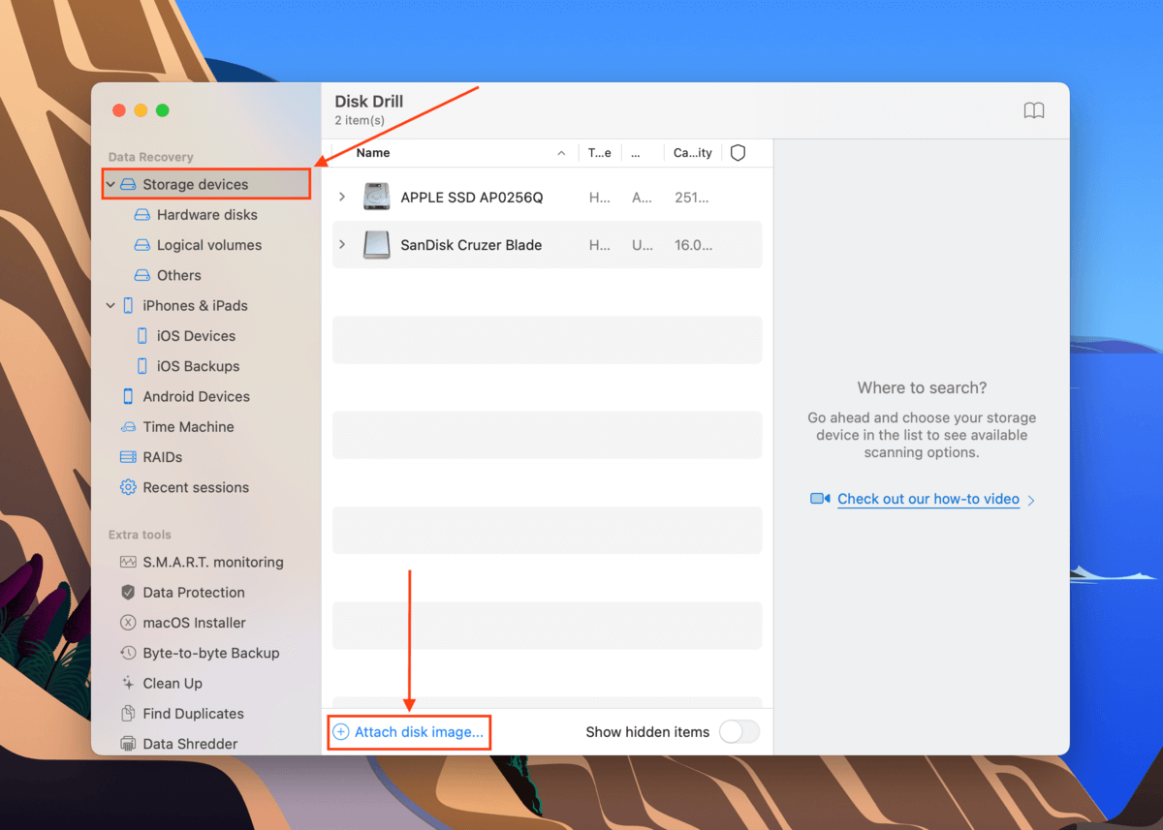1163x830 pixels.
Task: Expand the APPLE SSD AP0256Q row
Action: click(342, 197)
